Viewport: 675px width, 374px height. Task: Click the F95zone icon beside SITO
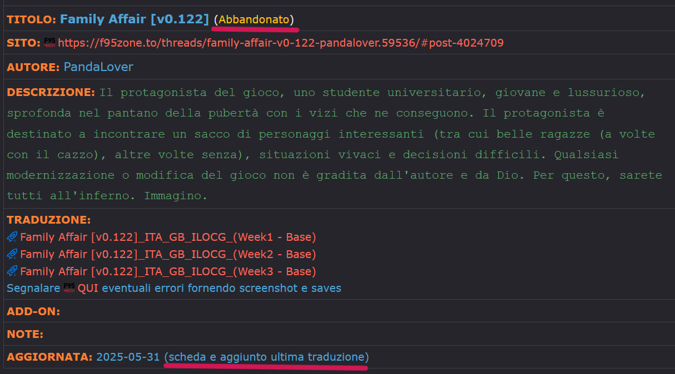click(x=50, y=43)
